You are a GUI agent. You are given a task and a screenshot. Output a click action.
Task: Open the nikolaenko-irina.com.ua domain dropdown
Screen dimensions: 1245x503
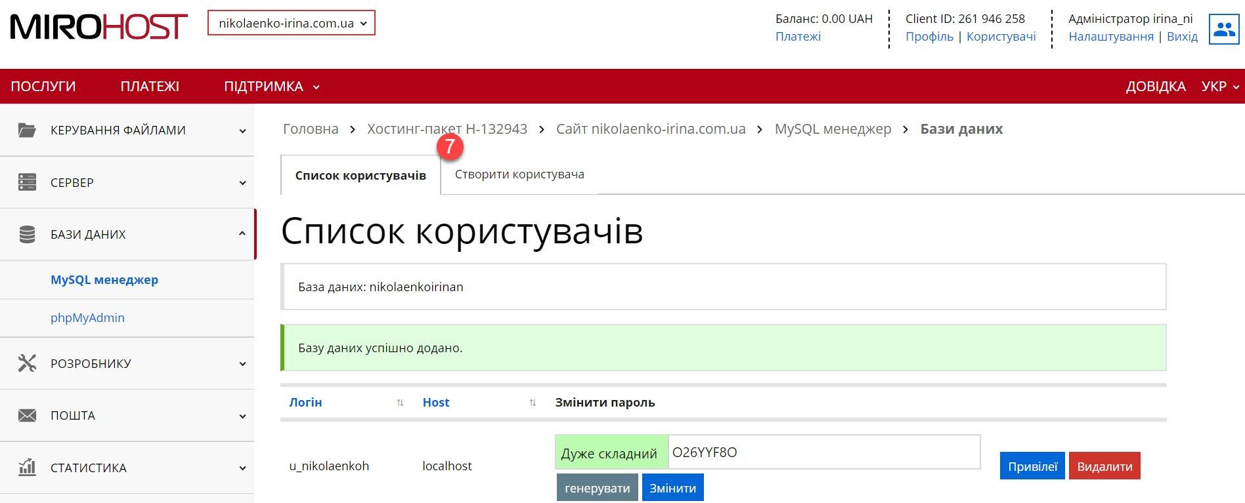click(292, 23)
